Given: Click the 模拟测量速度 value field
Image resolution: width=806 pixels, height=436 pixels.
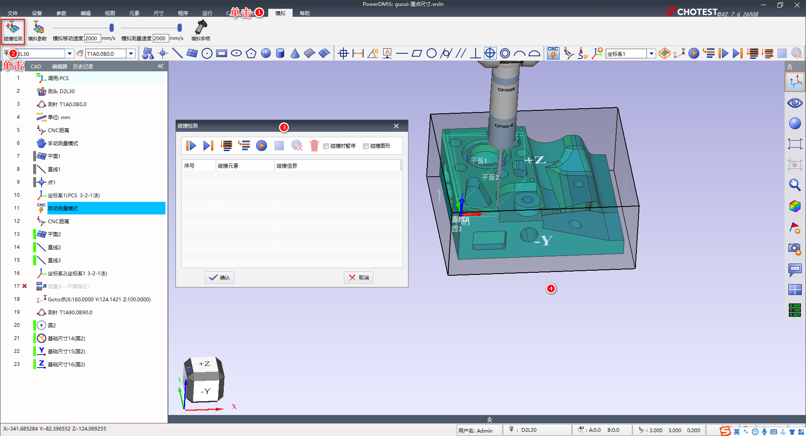Looking at the screenshot, I should 161,38.
